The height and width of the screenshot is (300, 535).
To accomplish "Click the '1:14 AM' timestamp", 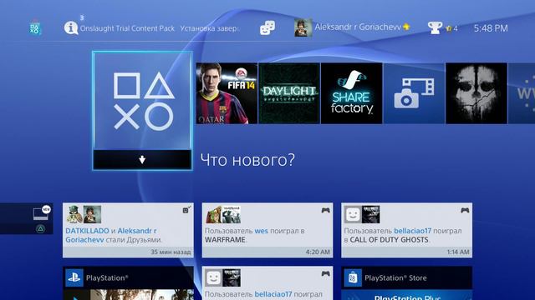I will (x=458, y=252).
